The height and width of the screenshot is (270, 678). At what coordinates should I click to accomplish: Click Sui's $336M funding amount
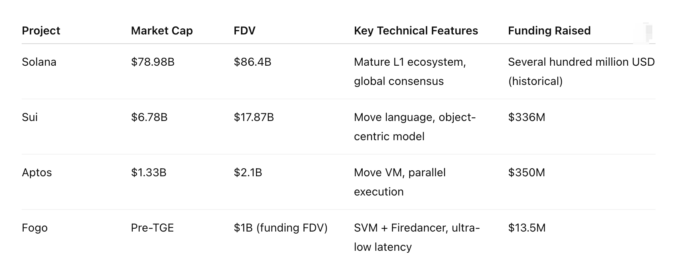[526, 117]
